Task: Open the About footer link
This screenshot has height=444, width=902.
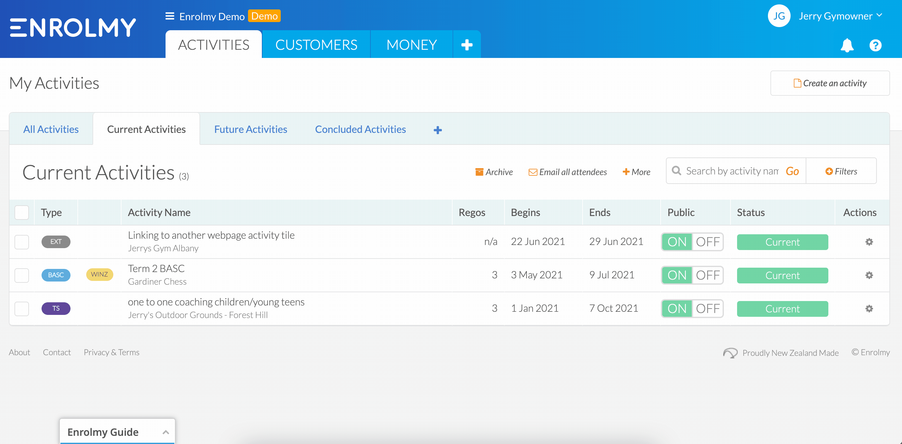Action: tap(20, 352)
